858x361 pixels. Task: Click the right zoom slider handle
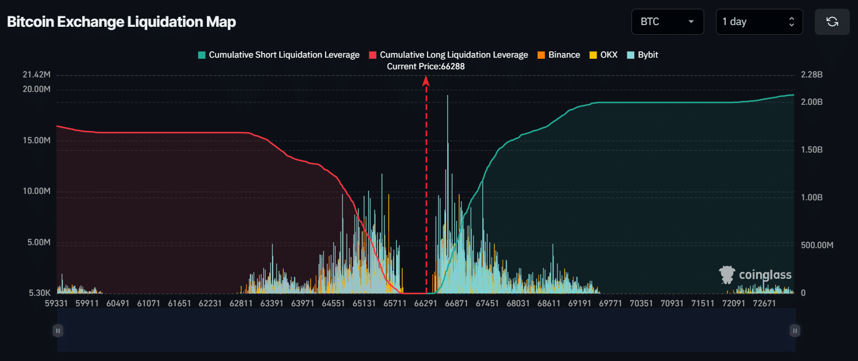795,331
